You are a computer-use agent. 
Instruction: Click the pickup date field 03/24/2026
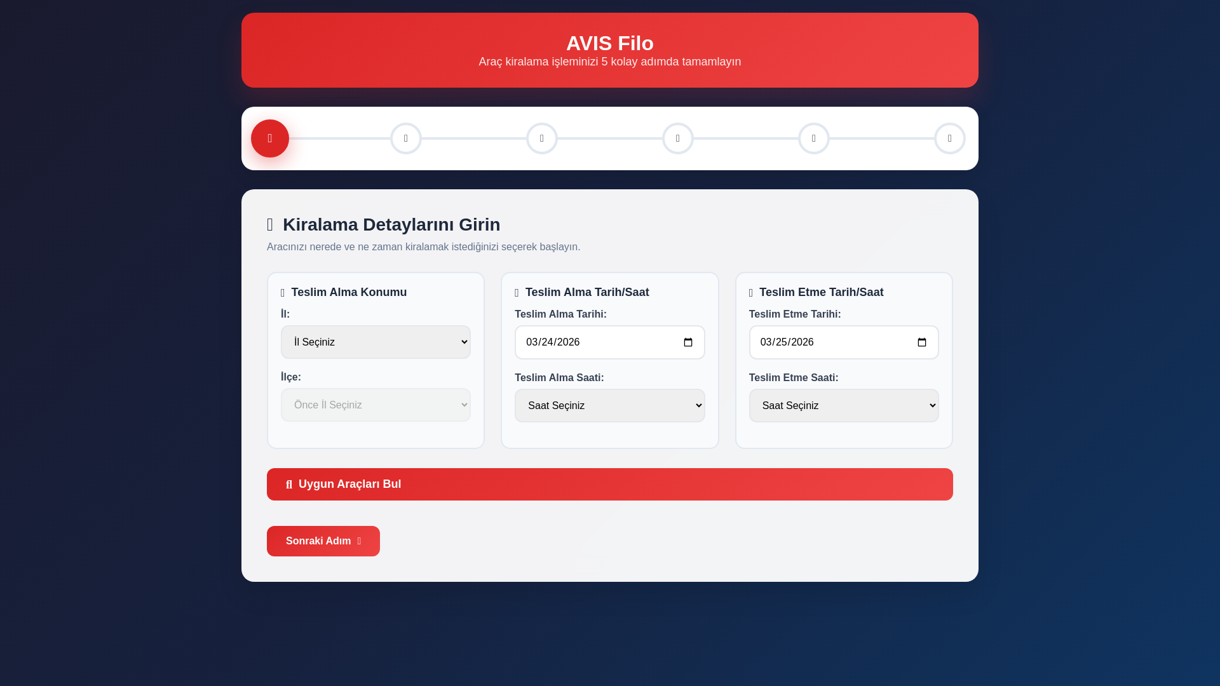pyautogui.click(x=609, y=342)
